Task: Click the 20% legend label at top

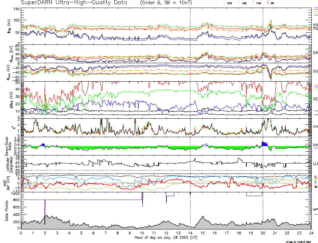Action: point(230,3)
